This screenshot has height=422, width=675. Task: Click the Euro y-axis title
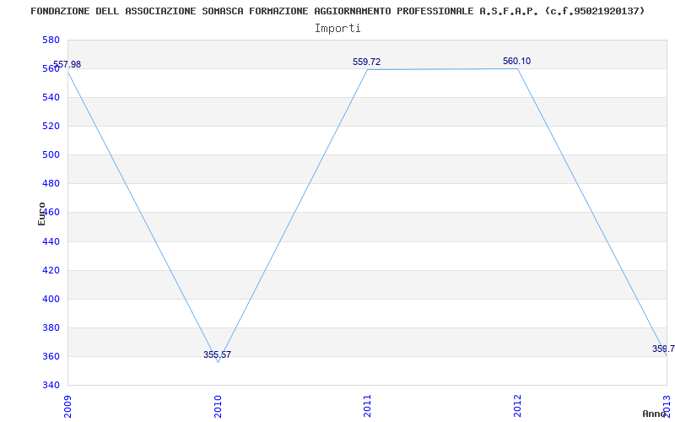pos(41,214)
